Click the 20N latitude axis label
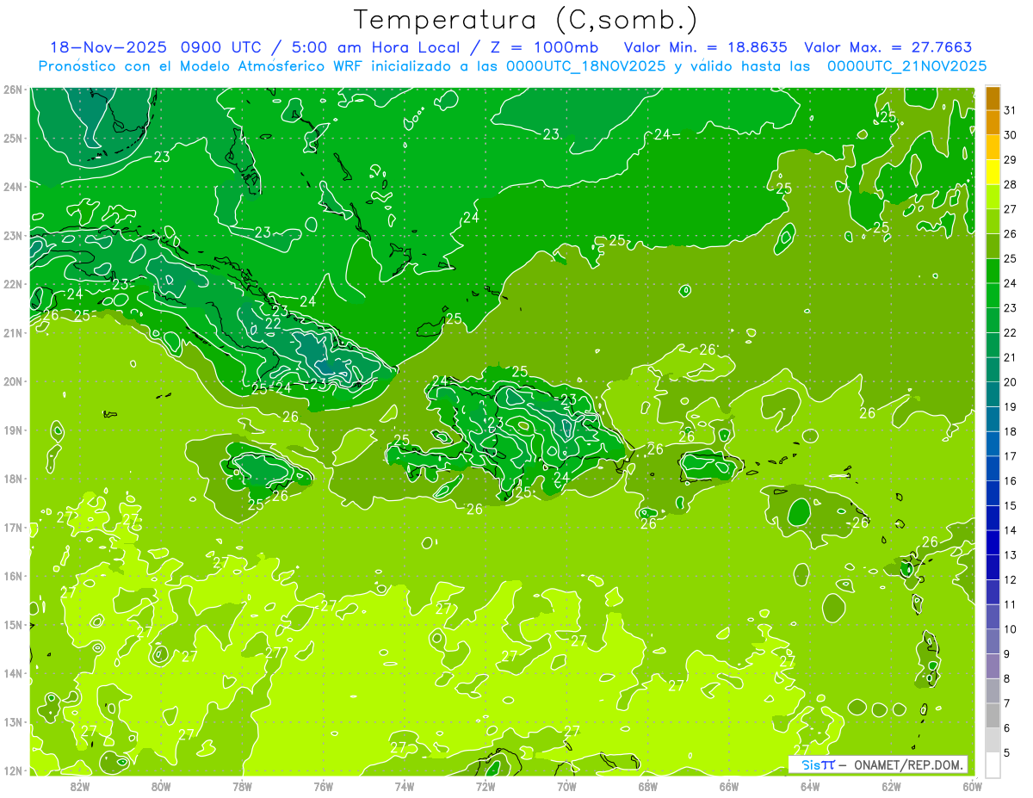Viewport: 1033px width, 798px height. [x=13, y=381]
